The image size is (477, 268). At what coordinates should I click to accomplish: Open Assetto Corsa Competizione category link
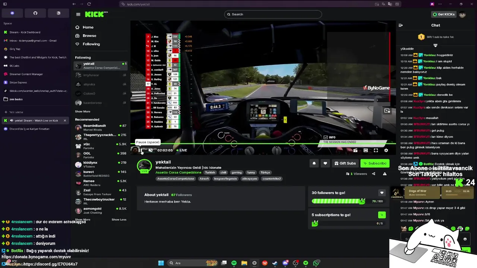(x=179, y=172)
